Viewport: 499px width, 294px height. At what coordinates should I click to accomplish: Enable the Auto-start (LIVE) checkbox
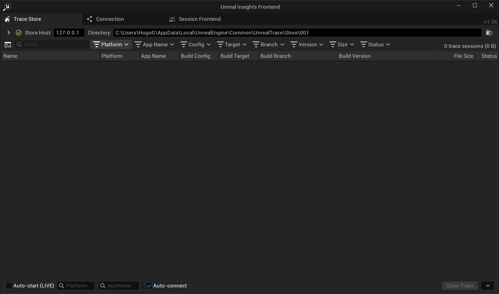coord(9,286)
